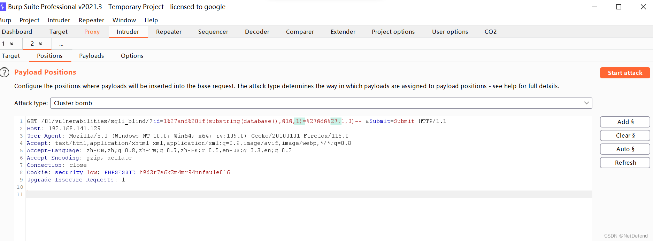The image size is (653, 241).
Task: Click the Add § button
Action: coord(625,122)
